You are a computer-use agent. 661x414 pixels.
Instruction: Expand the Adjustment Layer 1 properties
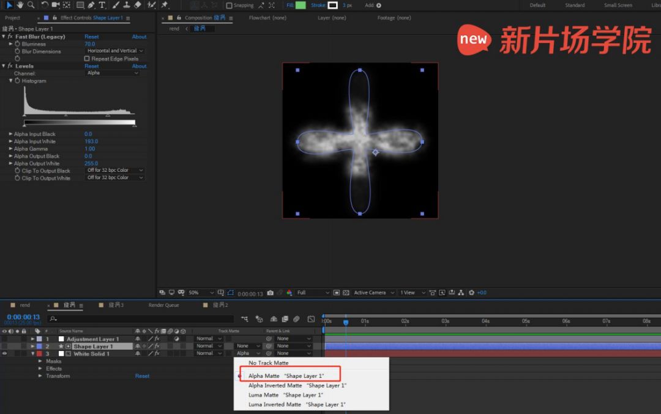(x=33, y=339)
